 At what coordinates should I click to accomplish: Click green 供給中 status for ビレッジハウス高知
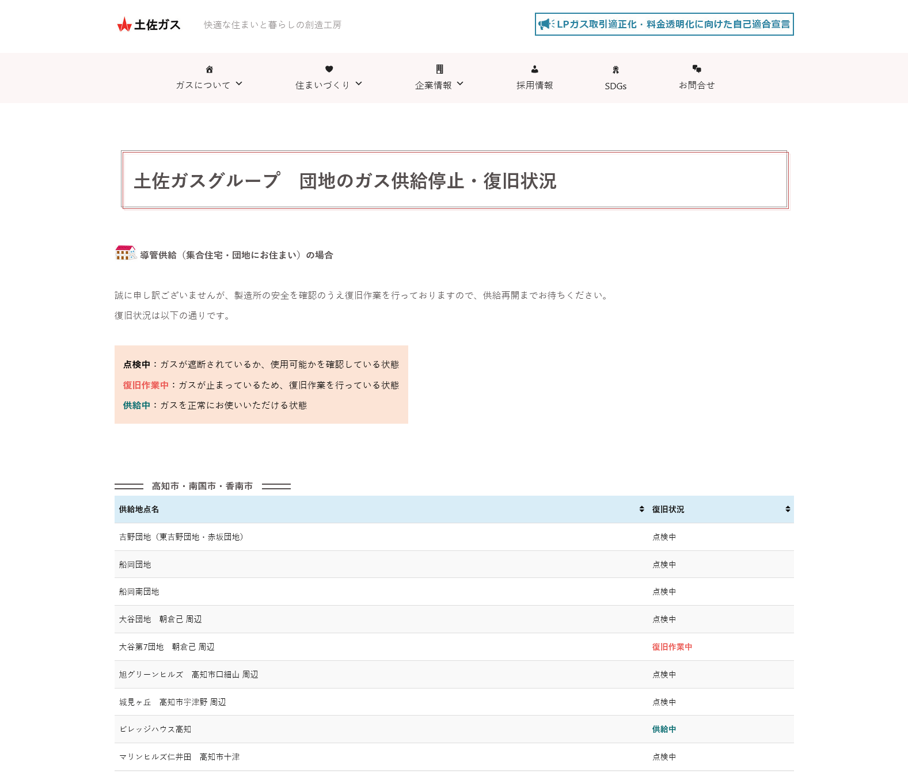[x=664, y=729]
